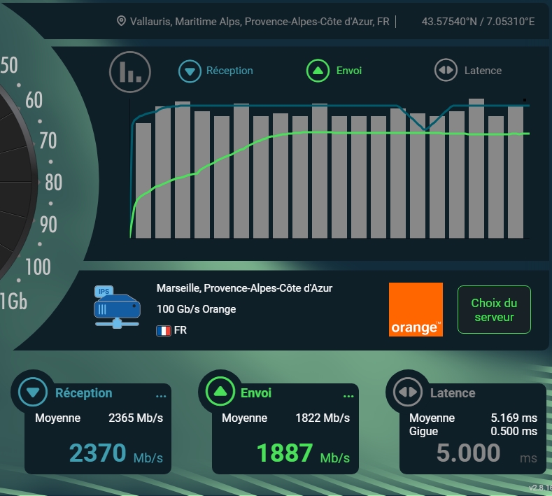Click the GPS coordinates text
The image size is (552, 496).
click(x=478, y=22)
